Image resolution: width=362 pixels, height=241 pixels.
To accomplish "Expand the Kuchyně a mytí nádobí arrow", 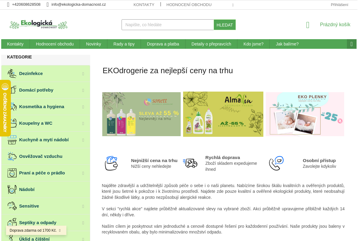I will 83,140.
